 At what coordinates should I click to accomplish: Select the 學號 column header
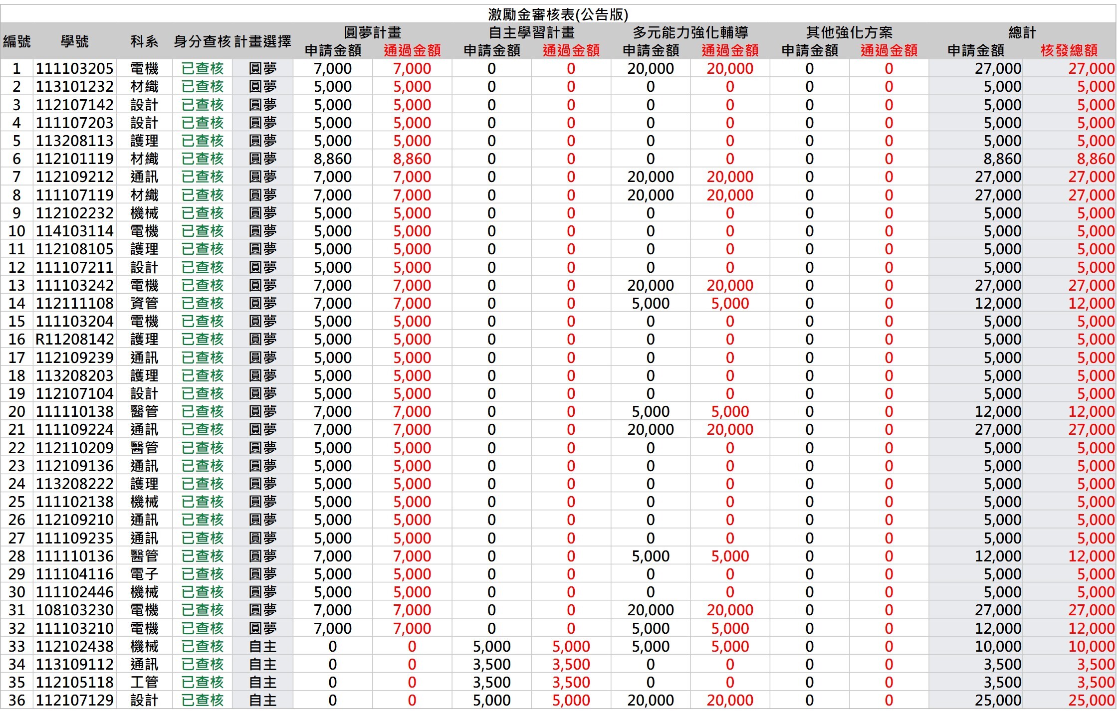(x=75, y=41)
